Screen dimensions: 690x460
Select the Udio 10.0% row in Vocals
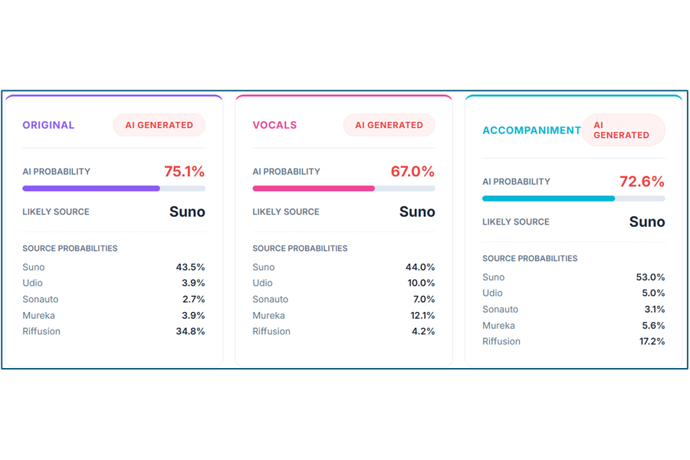point(343,283)
